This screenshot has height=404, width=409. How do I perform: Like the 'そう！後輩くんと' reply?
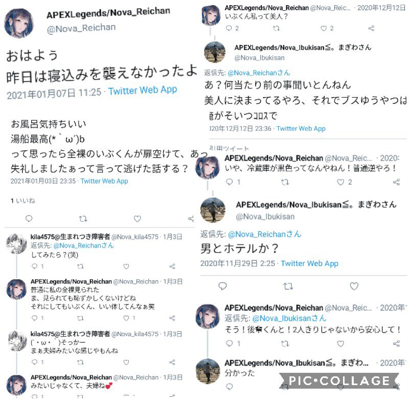pos(340,344)
